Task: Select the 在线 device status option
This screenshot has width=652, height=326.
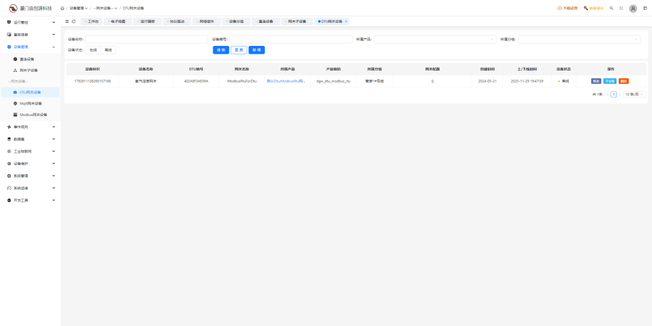Action: tap(93, 50)
